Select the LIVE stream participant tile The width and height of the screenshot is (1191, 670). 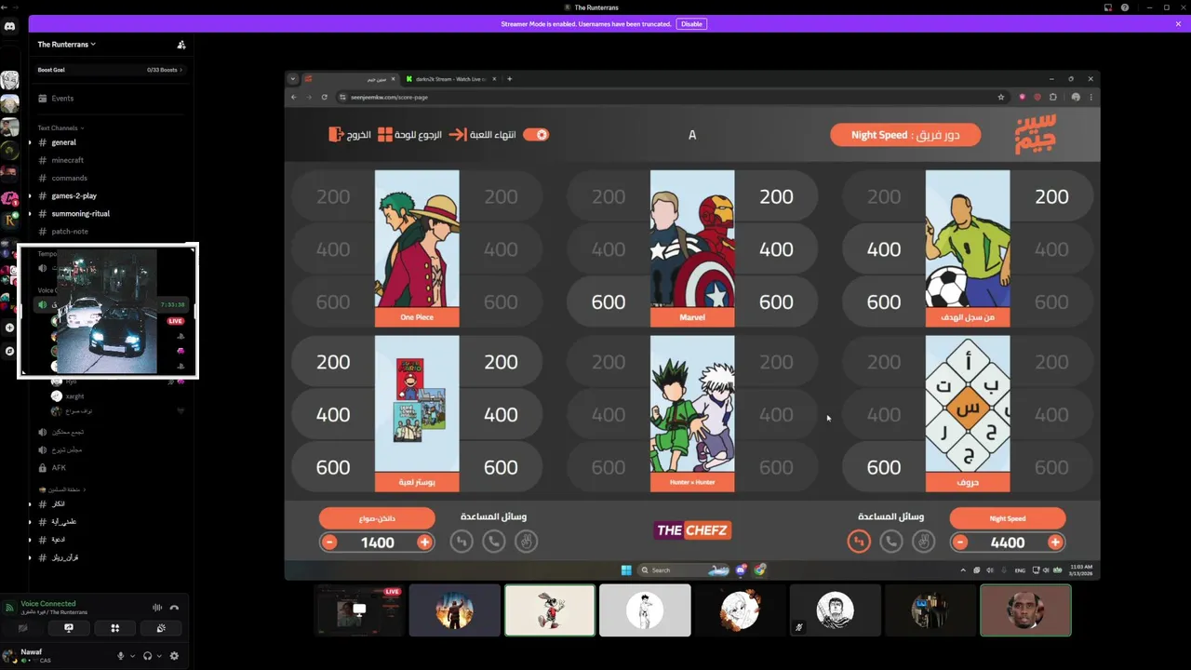pyautogui.click(x=359, y=610)
